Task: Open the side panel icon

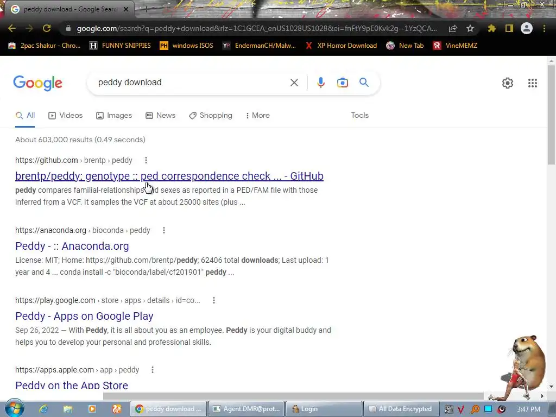Action: point(509,28)
